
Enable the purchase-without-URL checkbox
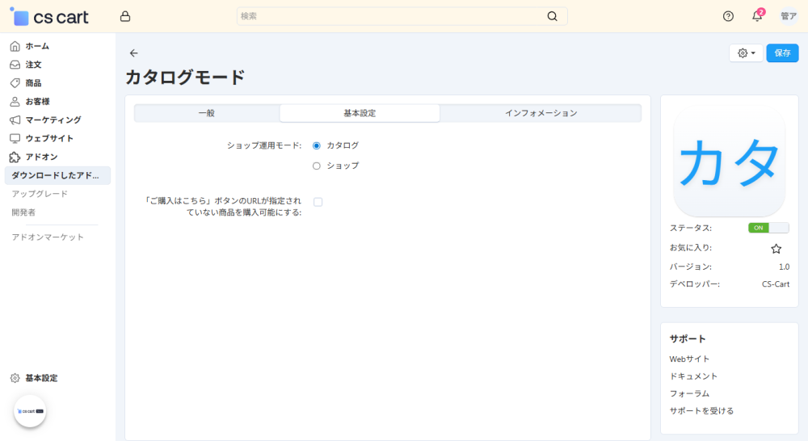[x=318, y=202]
